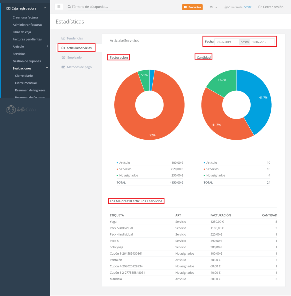This screenshot has width=291, height=296.
Task: Click the Artículo/Servicios folder icon
Action: click(63, 48)
